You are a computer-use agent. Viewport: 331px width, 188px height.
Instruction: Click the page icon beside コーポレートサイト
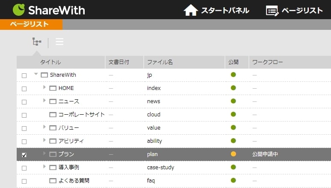(x=53, y=115)
